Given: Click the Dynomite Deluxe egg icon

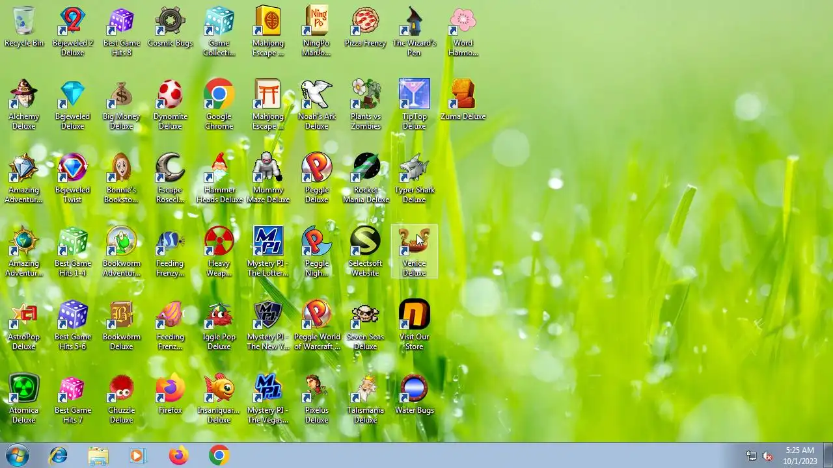Looking at the screenshot, I should pyautogui.click(x=170, y=94).
